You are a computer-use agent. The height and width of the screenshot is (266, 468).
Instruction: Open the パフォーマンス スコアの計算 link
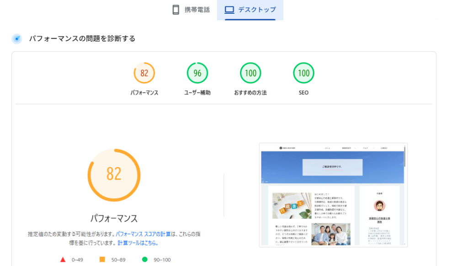pos(143,234)
